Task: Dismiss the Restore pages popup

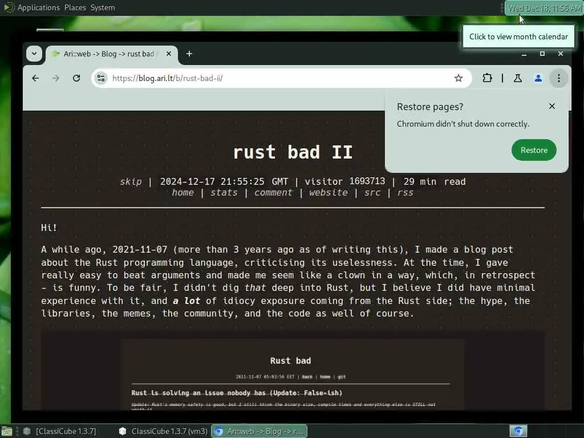Action: point(552,107)
